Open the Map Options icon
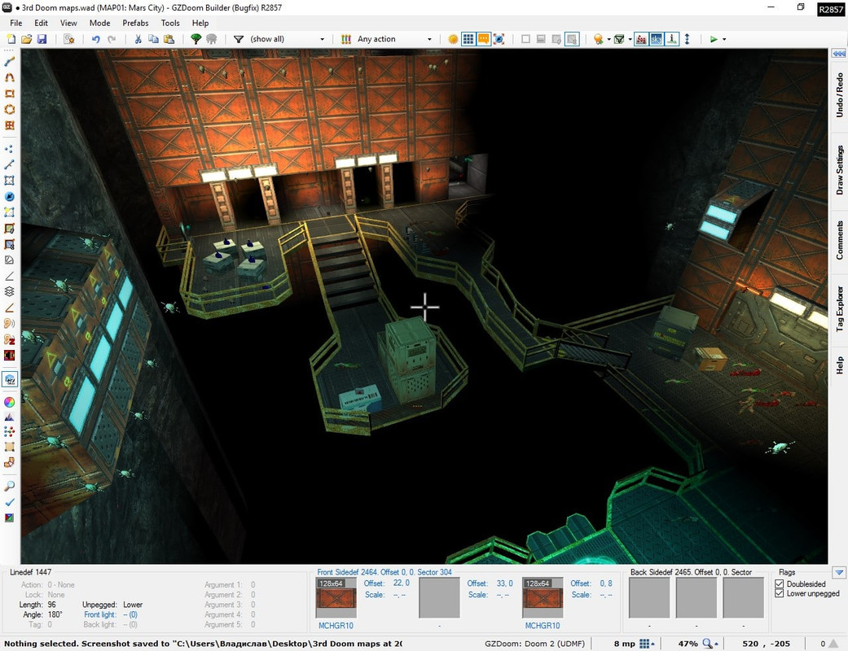Screen dimensions: 848x651 68,39
